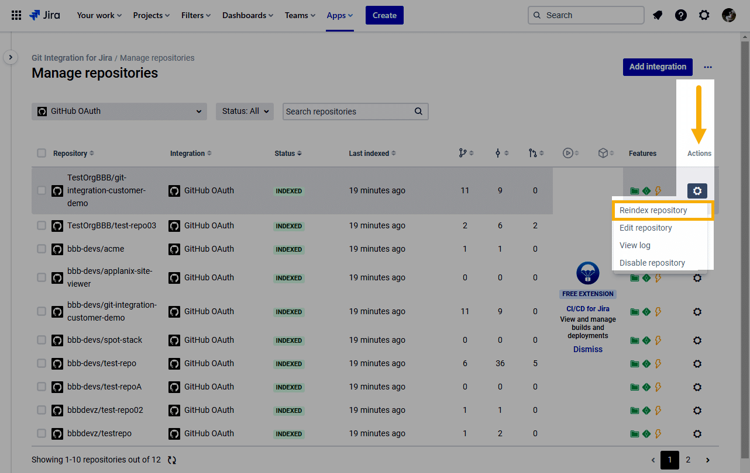Open the GitHub OAuth integration selector
This screenshot has height=473, width=750.
tap(119, 112)
